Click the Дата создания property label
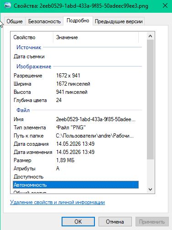The width and height of the screenshot is (172, 230). [x=31, y=144]
